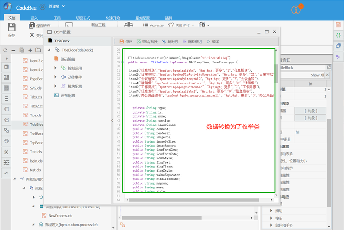344x230 pixels.
Task: Collapse the 流程定义 tree node
Action: point(33,225)
